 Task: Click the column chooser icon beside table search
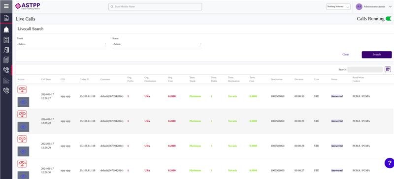click(388, 69)
